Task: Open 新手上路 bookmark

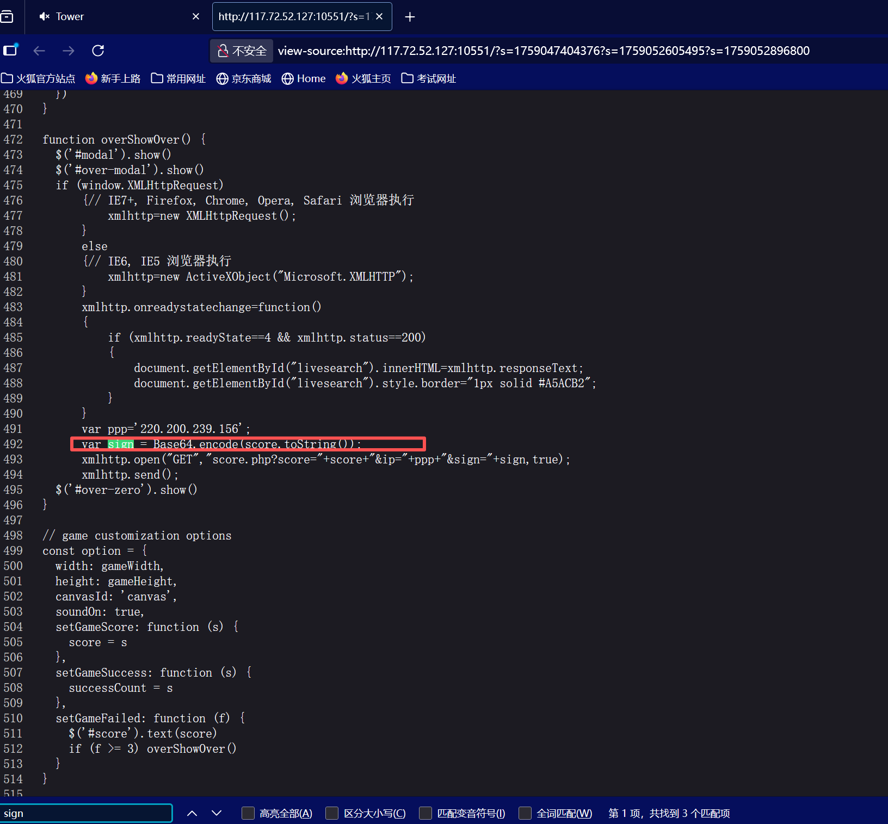Action: point(113,78)
